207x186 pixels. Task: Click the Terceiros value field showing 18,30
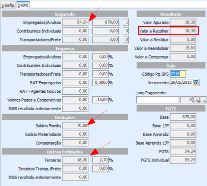75,160
